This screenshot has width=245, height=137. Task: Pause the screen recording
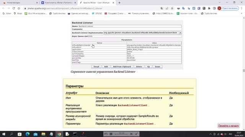click(111, 134)
